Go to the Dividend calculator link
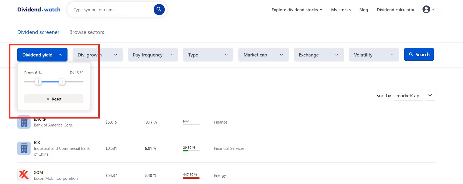The width and height of the screenshot is (463, 184). 395,10
